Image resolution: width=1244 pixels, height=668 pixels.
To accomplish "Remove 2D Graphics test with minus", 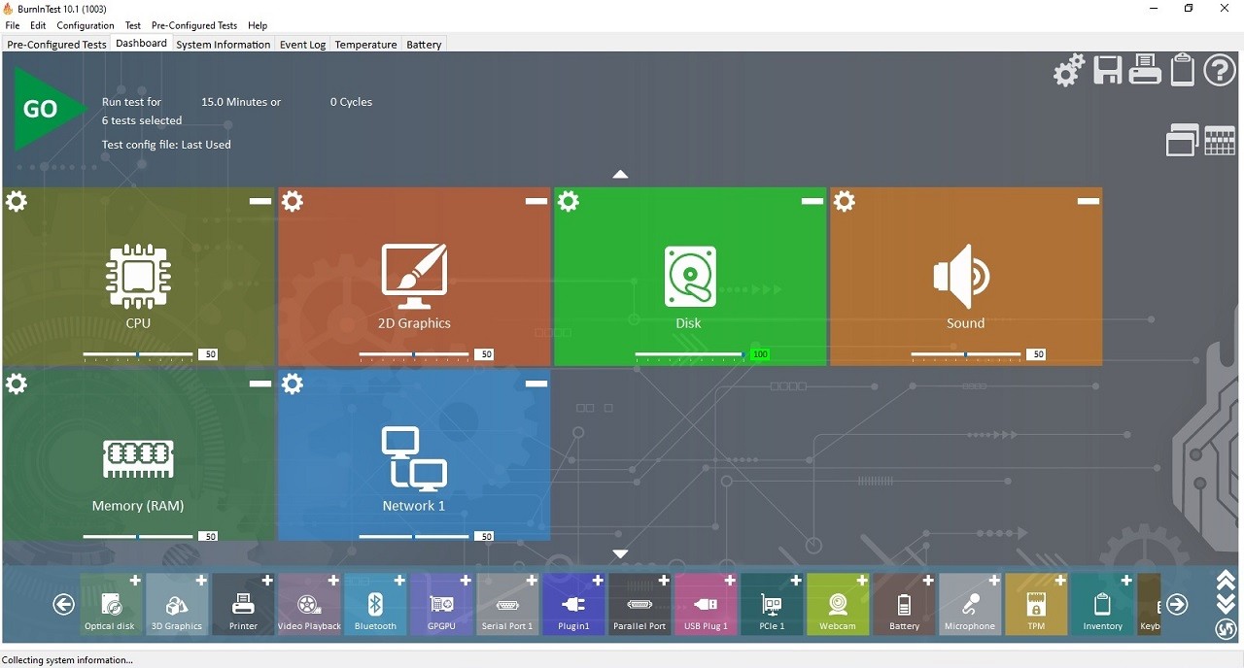I will tap(536, 201).
